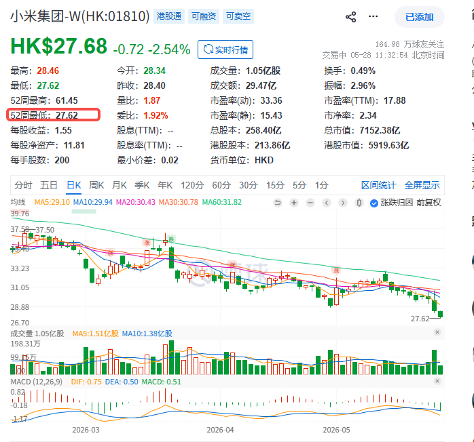
Task: Open the three-dot more options menu
Action: point(373,16)
